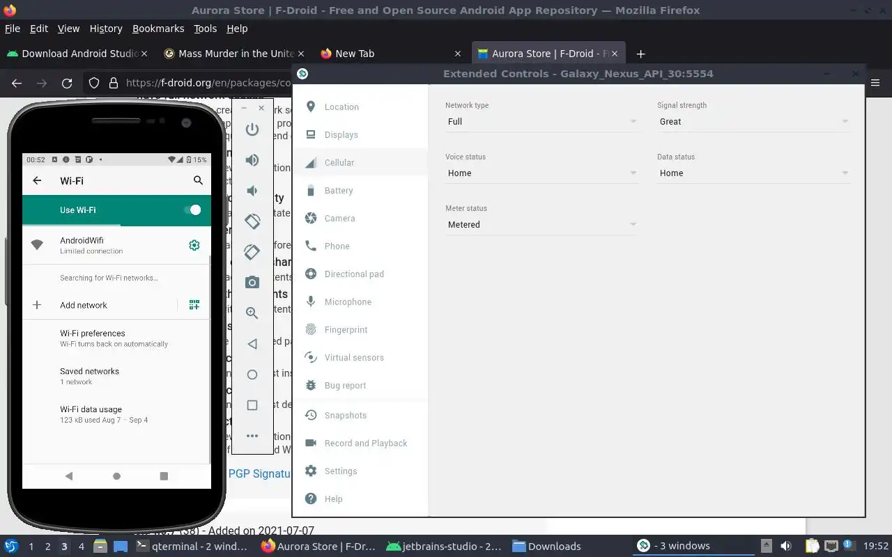Open Fingerprint section in sidebar

[360, 330]
